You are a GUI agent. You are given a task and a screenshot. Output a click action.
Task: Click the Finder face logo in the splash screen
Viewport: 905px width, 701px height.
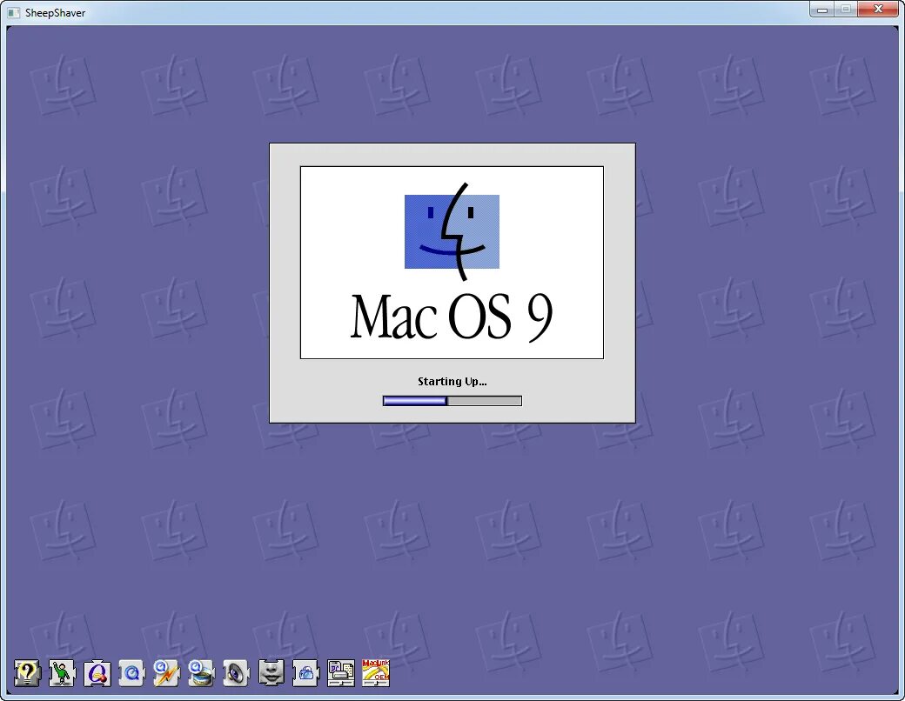tap(452, 232)
